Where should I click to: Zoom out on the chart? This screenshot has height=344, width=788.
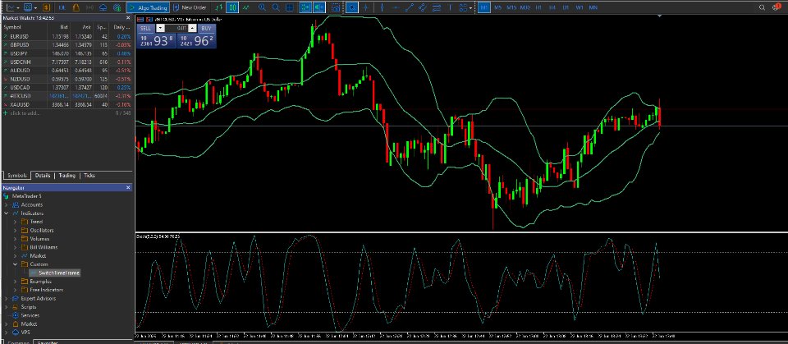(276, 7)
